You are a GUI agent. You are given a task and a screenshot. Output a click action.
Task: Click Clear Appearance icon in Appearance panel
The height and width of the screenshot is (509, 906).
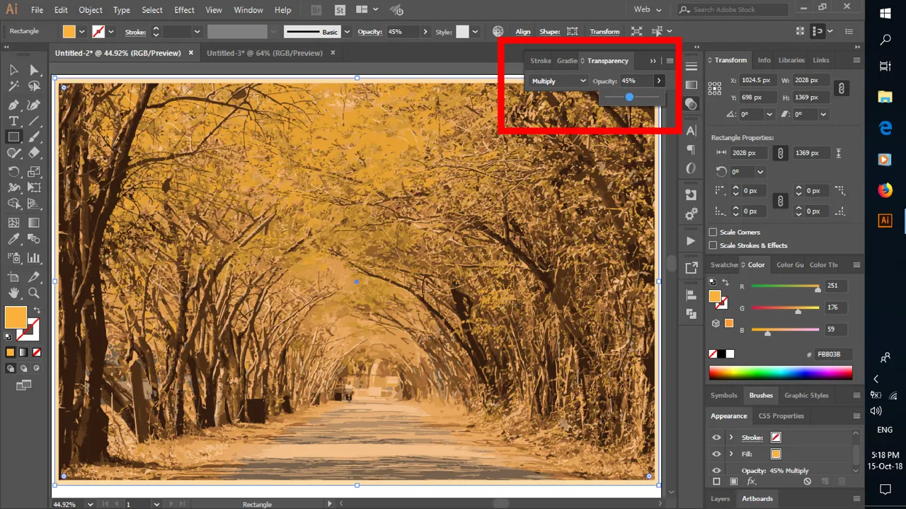click(807, 481)
